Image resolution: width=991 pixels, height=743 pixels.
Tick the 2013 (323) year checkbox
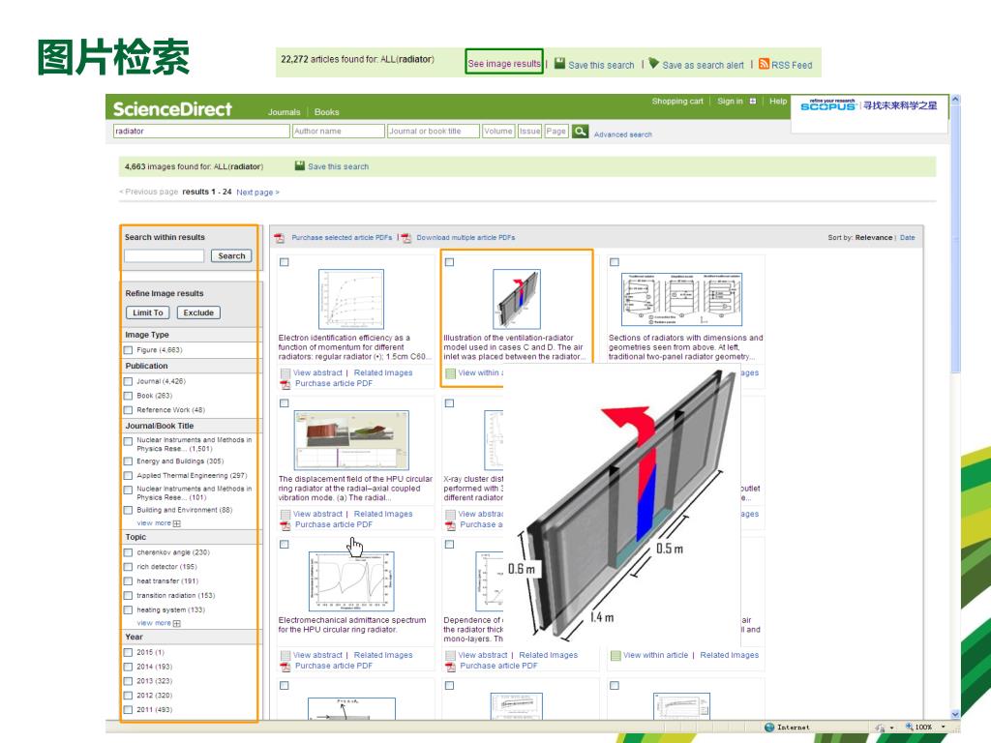click(129, 682)
